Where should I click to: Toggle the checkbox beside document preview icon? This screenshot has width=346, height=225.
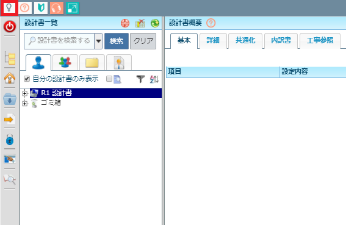pyautogui.click(x=109, y=79)
